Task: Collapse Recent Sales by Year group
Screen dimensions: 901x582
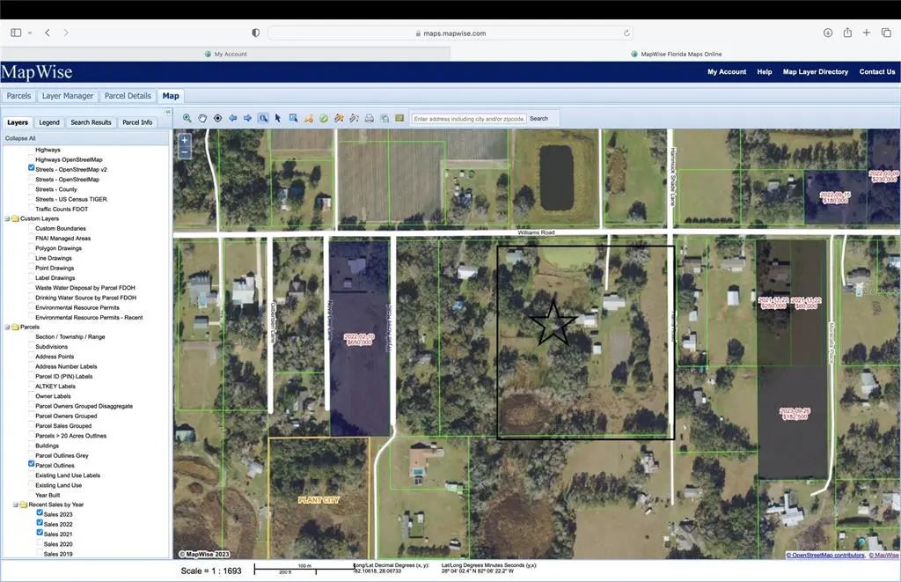Action: tap(15, 505)
